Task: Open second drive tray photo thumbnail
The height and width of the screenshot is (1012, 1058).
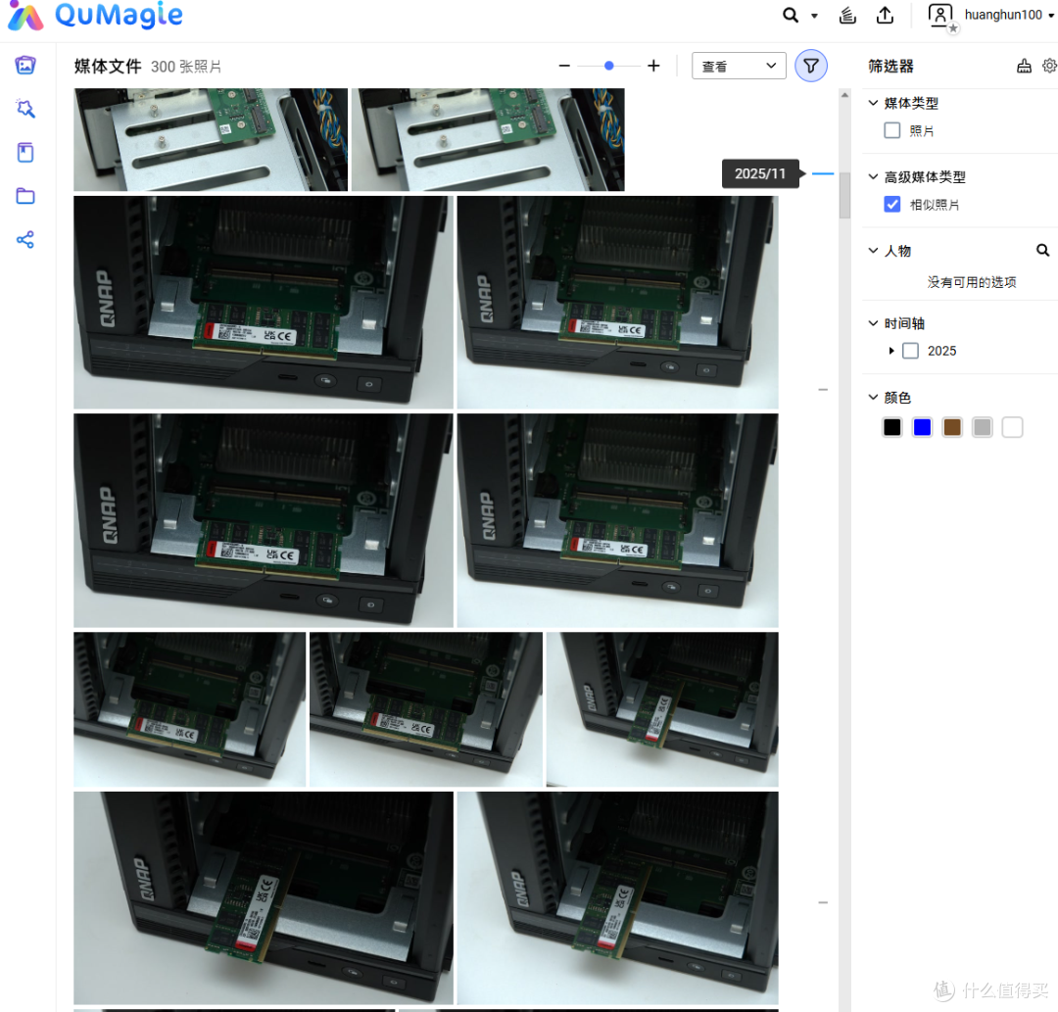Action: 488,140
